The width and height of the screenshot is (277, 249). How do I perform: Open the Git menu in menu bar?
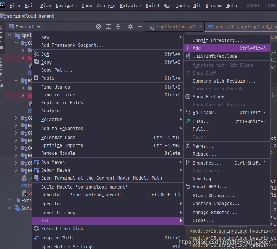pos(197,6)
